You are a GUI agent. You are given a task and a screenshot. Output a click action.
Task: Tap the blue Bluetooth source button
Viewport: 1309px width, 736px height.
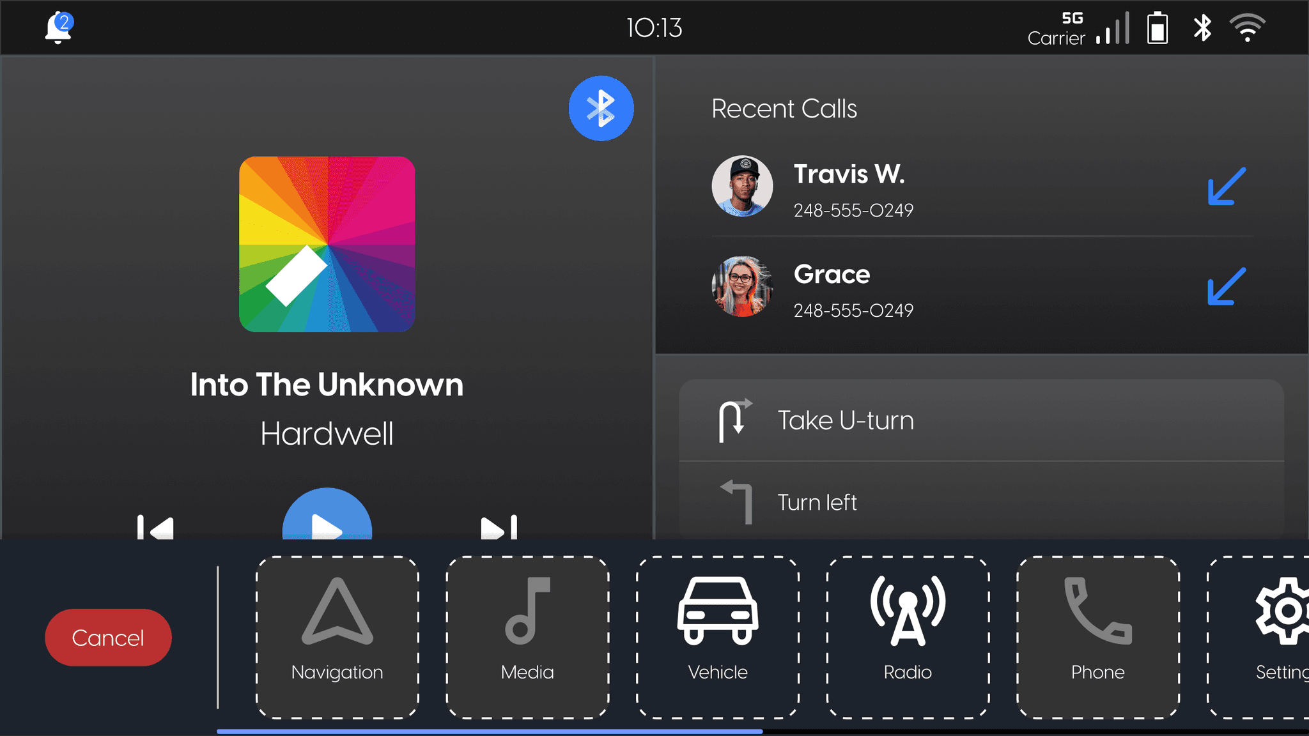tap(601, 108)
